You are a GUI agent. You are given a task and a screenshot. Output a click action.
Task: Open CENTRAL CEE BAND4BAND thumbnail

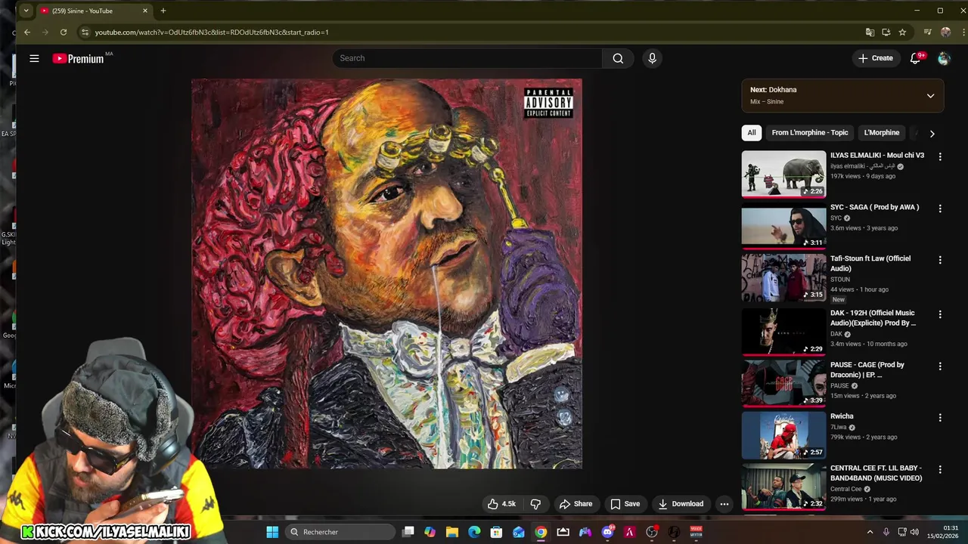783,487
